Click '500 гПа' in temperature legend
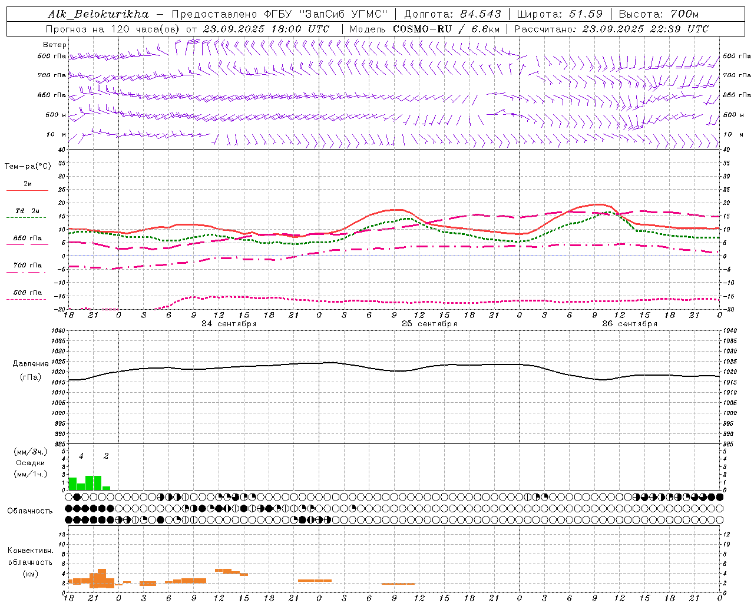The image size is (754, 603). pos(28,293)
